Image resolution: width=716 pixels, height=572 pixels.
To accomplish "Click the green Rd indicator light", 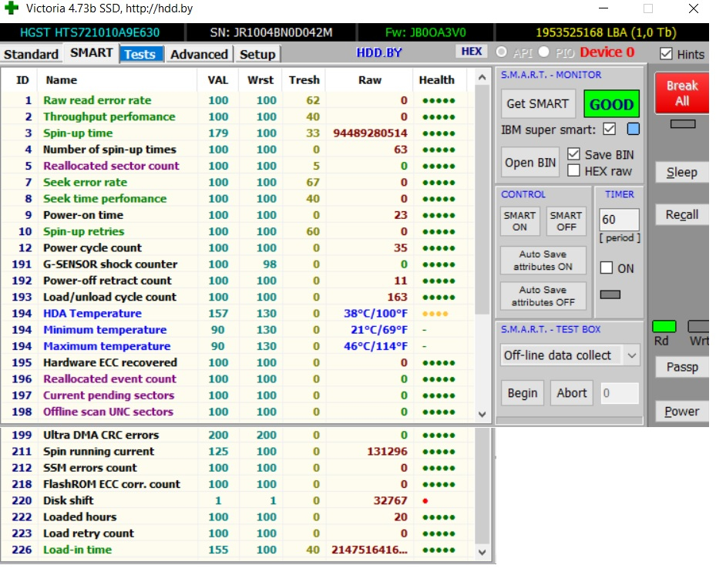I will point(664,326).
